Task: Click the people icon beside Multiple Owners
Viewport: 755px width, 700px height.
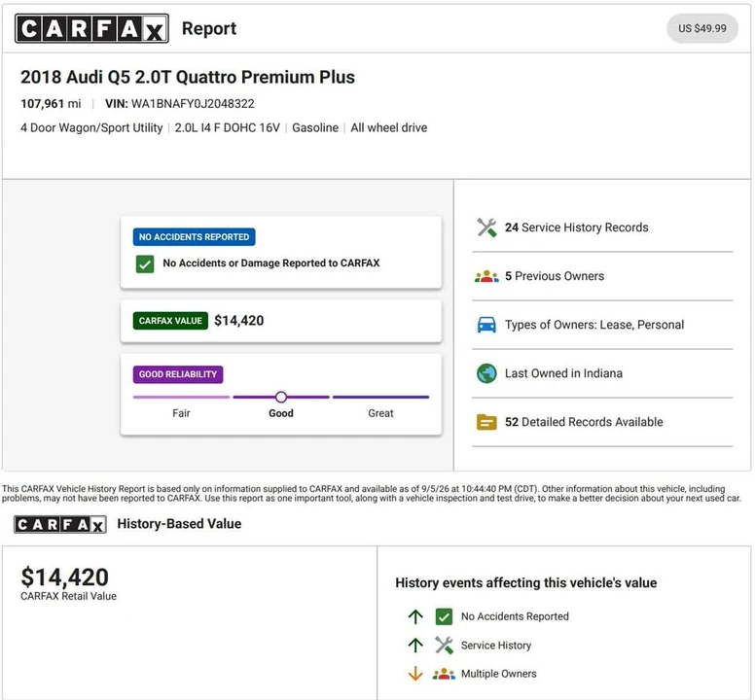Action: pyautogui.click(x=444, y=674)
